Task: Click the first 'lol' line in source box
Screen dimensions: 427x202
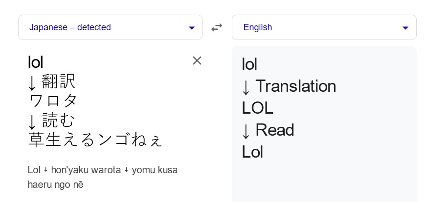Action: 36,62
